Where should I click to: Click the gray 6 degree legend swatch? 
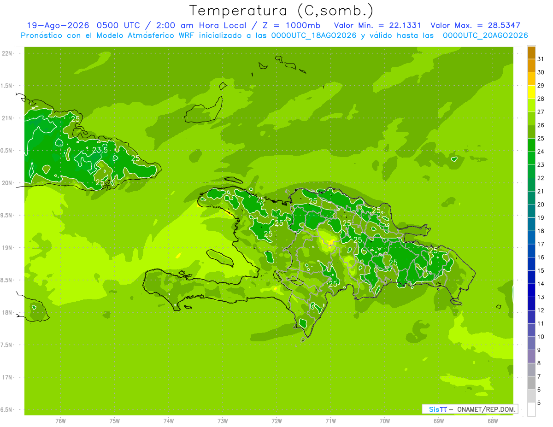pos(531,383)
